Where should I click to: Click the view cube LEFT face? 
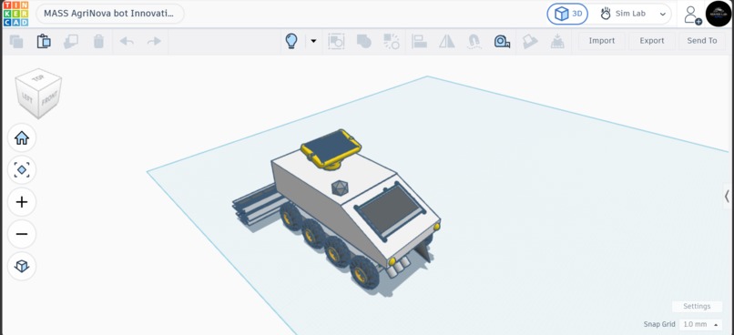(x=26, y=96)
